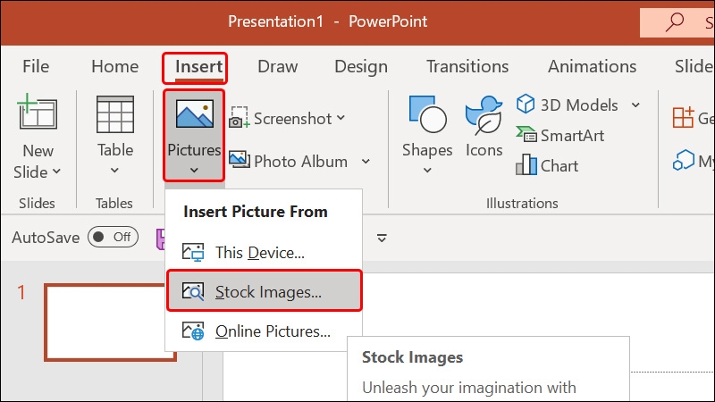The image size is (715, 402).
Task: Open the Photo Album dropdown arrow
Action: [366, 162]
